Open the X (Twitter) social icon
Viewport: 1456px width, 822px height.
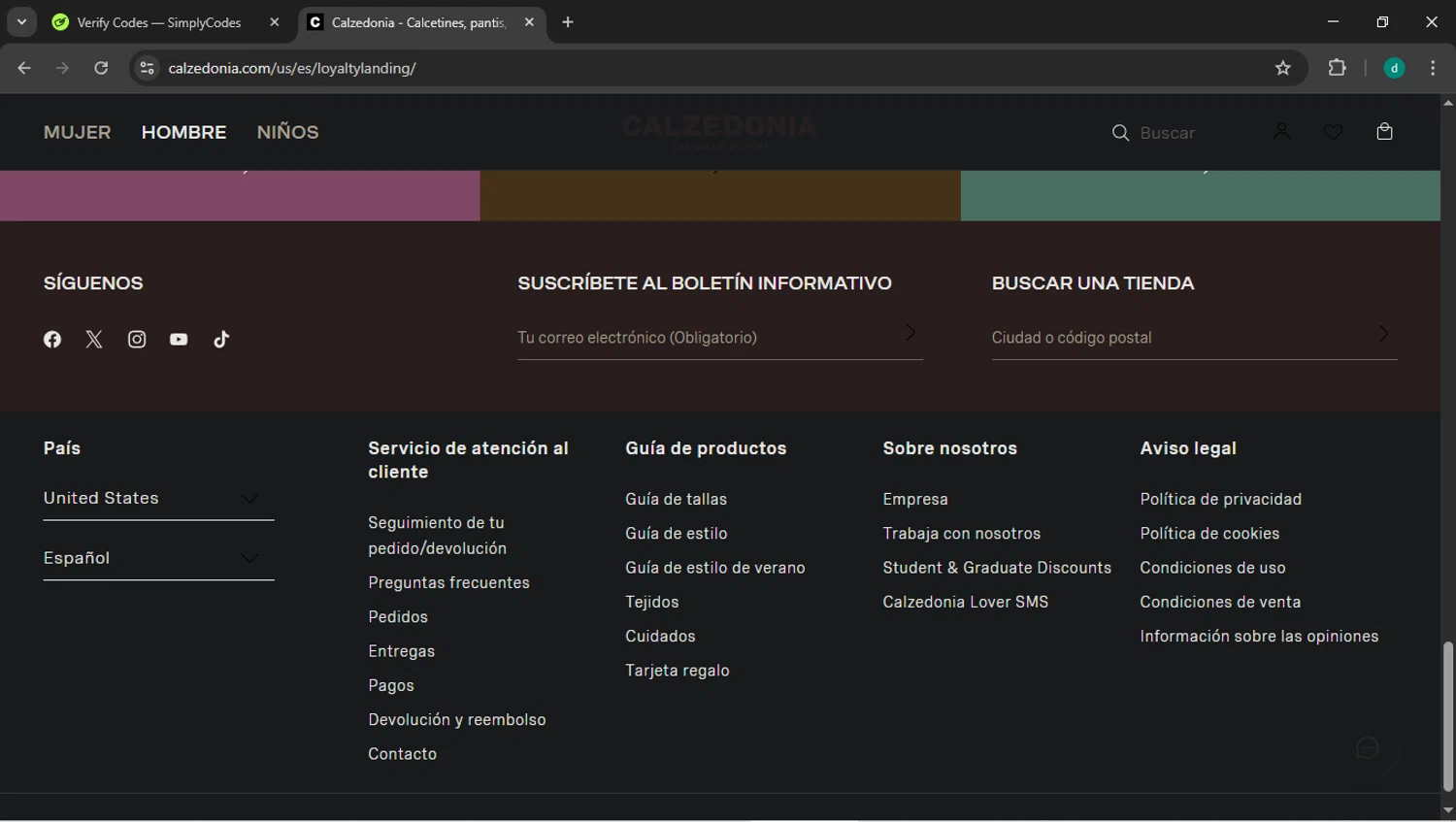pyautogui.click(x=94, y=339)
